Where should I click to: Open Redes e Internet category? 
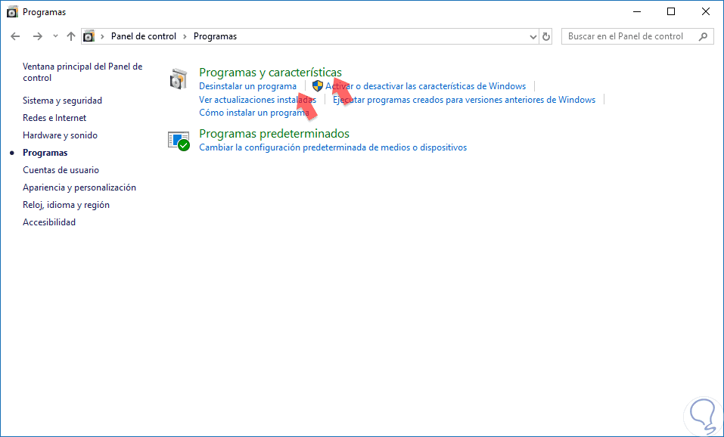[54, 118]
